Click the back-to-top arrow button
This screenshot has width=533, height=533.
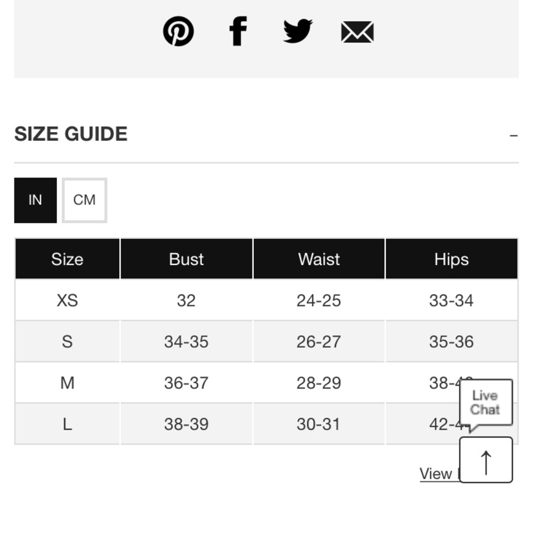(486, 459)
